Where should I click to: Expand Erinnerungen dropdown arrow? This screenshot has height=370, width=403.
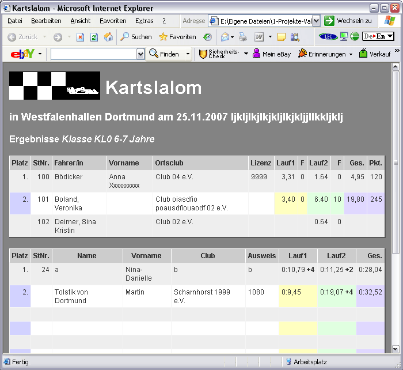[x=351, y=54]
